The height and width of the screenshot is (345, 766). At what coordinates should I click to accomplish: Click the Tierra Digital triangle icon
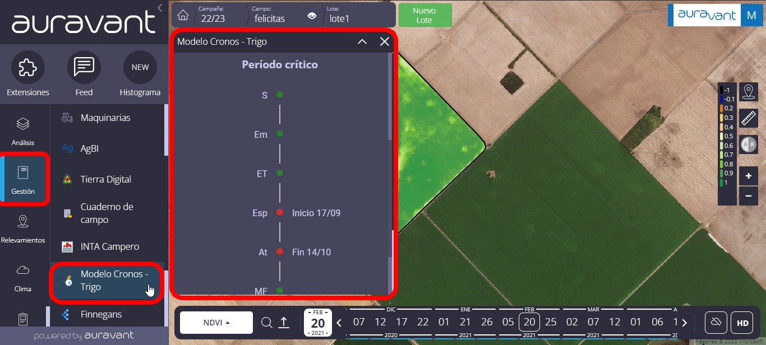click(x=67, y=179)
